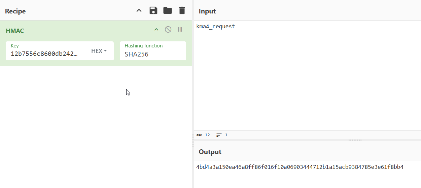Click the Input header title

pos(207,11)
